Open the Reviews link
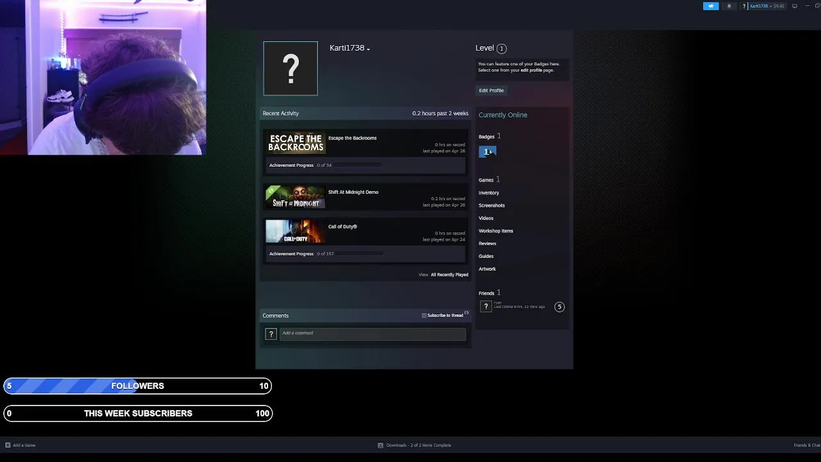Image resolution: width=821 pixels, height=462 pixels. (487, 244)
